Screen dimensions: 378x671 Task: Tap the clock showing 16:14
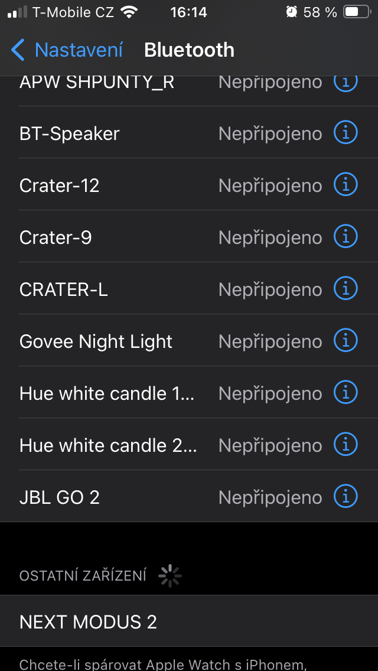coord(188,12)
